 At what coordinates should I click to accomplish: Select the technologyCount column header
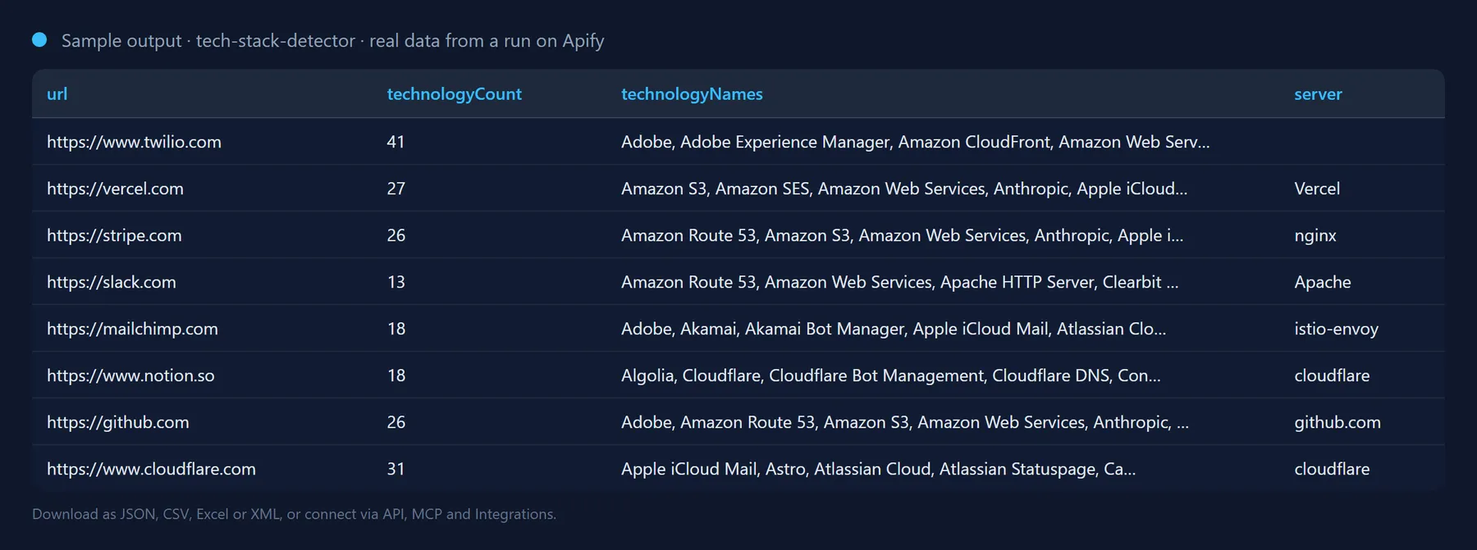454,94
